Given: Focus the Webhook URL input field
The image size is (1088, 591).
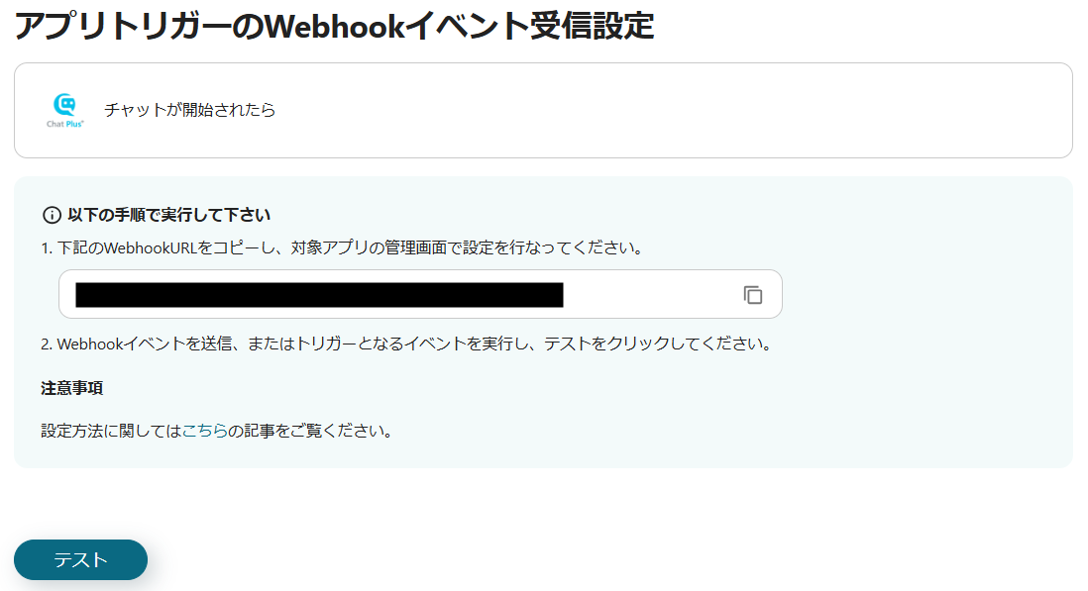Looking at the screenshot, I should [420, 294].
